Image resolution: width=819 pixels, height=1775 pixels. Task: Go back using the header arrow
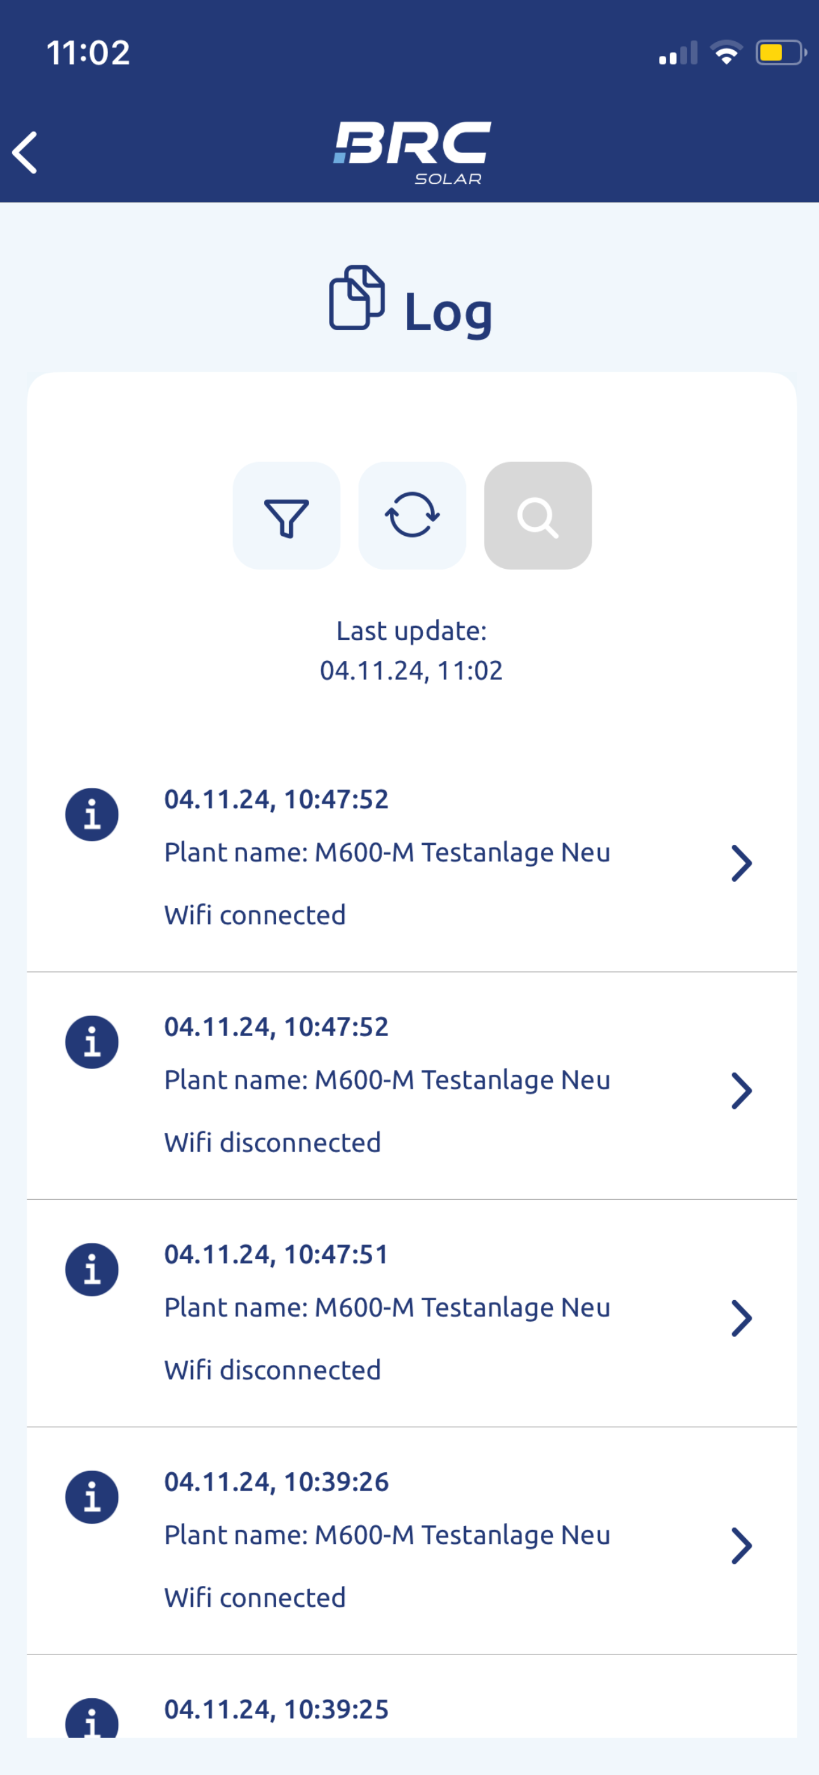(25, 152)
